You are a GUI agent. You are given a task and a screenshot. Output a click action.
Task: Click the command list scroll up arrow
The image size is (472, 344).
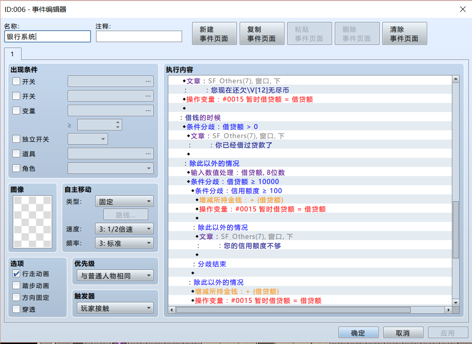456,79
